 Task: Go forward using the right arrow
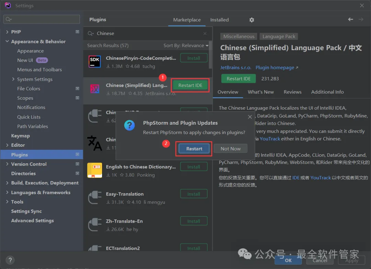click(x=361, y=19)
